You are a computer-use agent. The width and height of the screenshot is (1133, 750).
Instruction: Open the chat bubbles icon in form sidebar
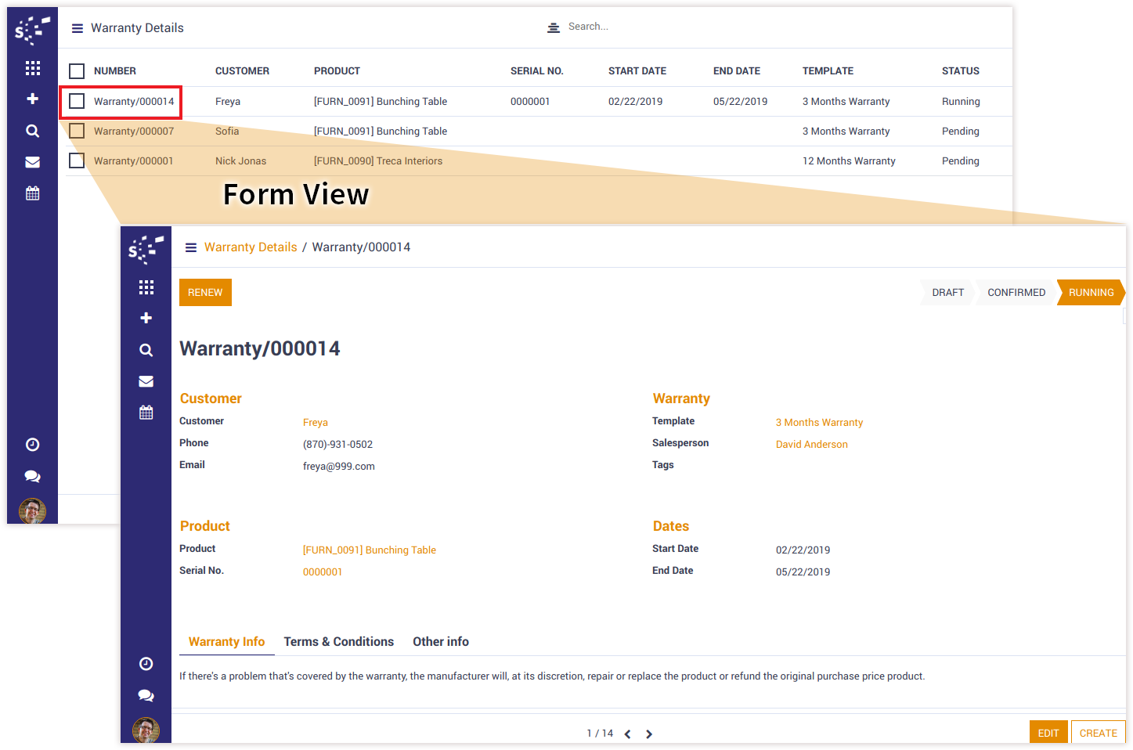pyautogui.click(x=146, y=695)
